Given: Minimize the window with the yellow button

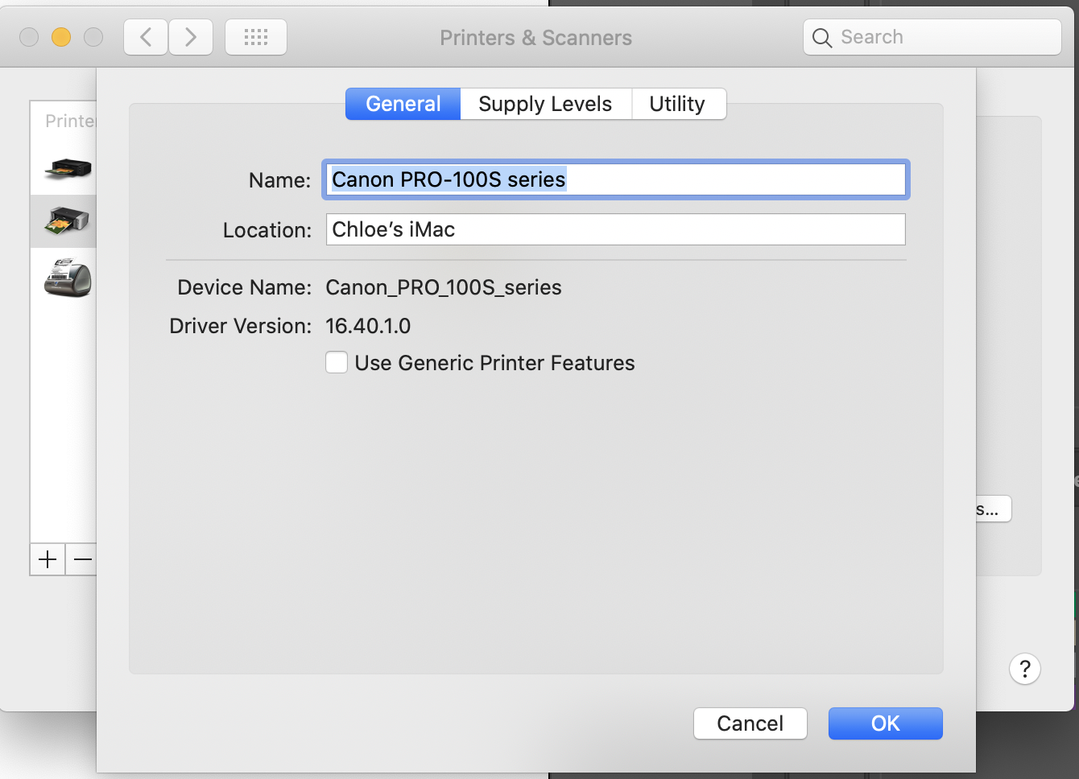Looking at the screenshot, I should tap(61, 37).
